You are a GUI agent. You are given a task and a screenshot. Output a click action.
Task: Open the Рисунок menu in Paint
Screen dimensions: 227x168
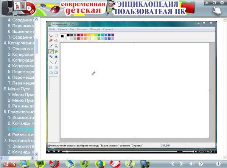(x=82, y=29)
